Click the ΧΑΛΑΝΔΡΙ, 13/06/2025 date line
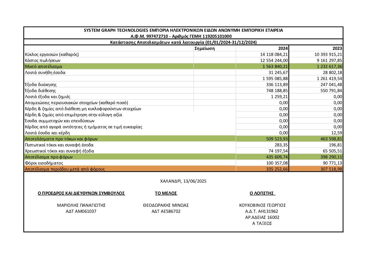 click(183, 181)
